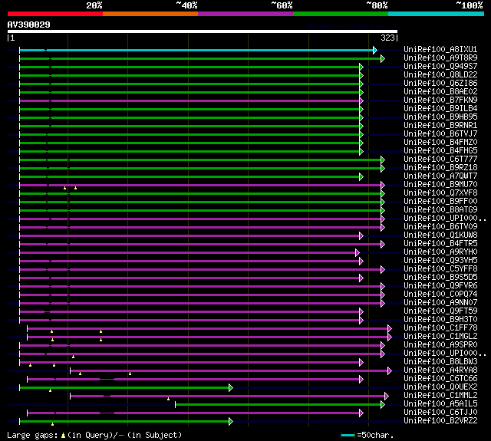Click the UniRef100_B9FF00 label

(440, 202)
